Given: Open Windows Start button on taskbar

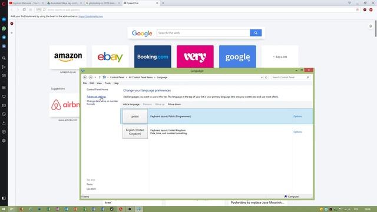Looking at the screenshot, I should click(4, 209).
